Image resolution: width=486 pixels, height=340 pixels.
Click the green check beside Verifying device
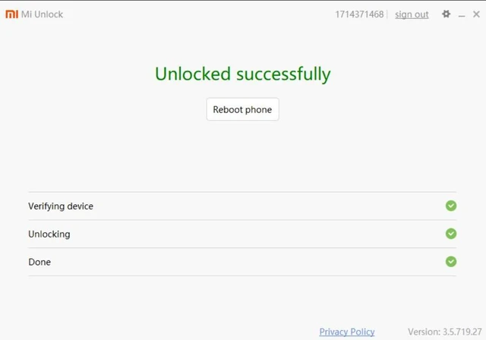pos(451,206)
